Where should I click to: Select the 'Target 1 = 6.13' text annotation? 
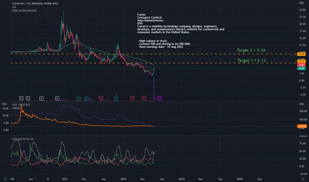251,61
